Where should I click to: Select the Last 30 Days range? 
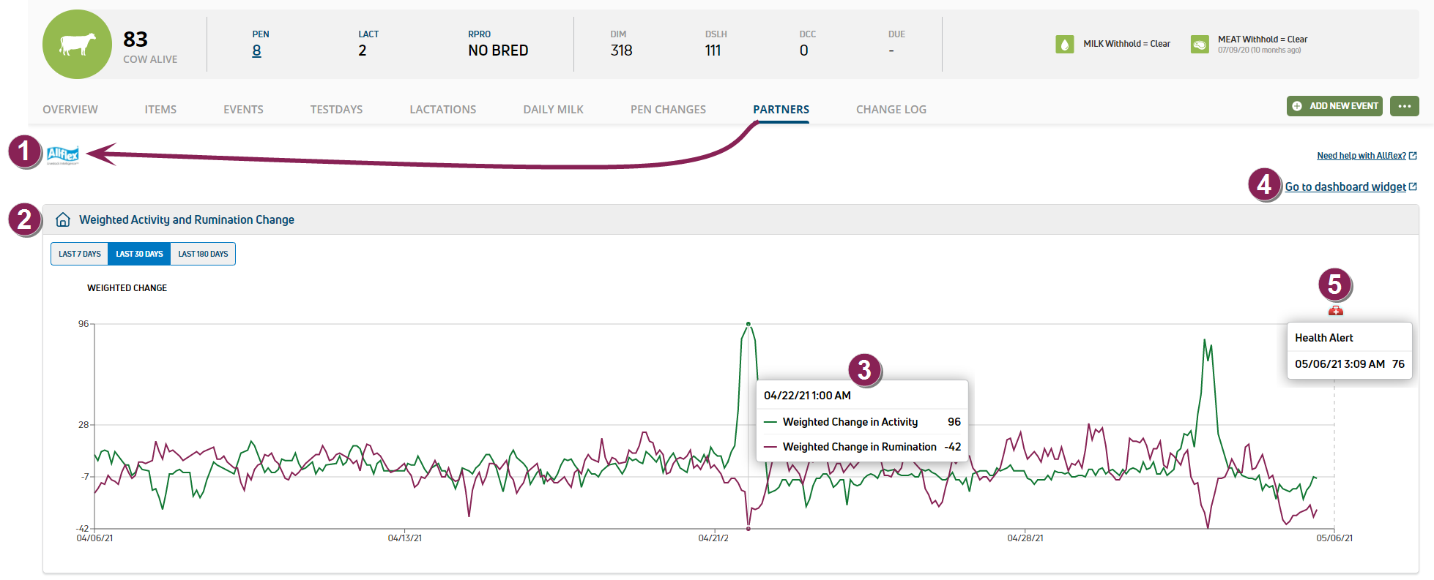pyautogui.click(x=139, y=254)
